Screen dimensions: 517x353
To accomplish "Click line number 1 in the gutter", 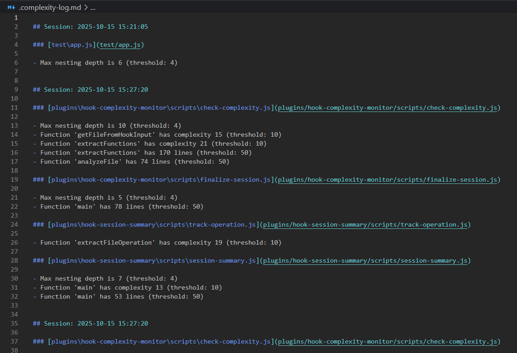I will (x=16, y=18).
